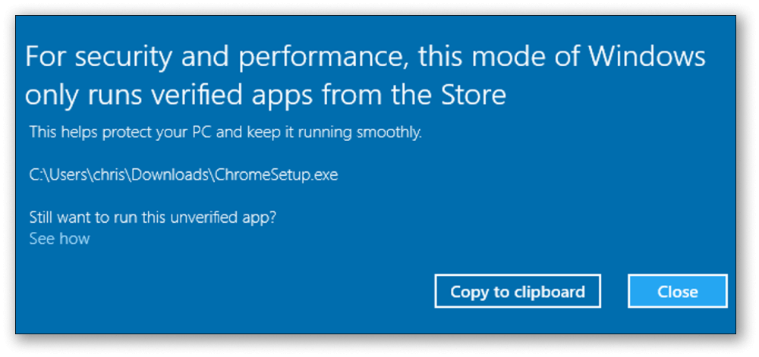Click the ChromeSetup.exe file name
This screenshot has width=759, height=357.
pos(276,175)
